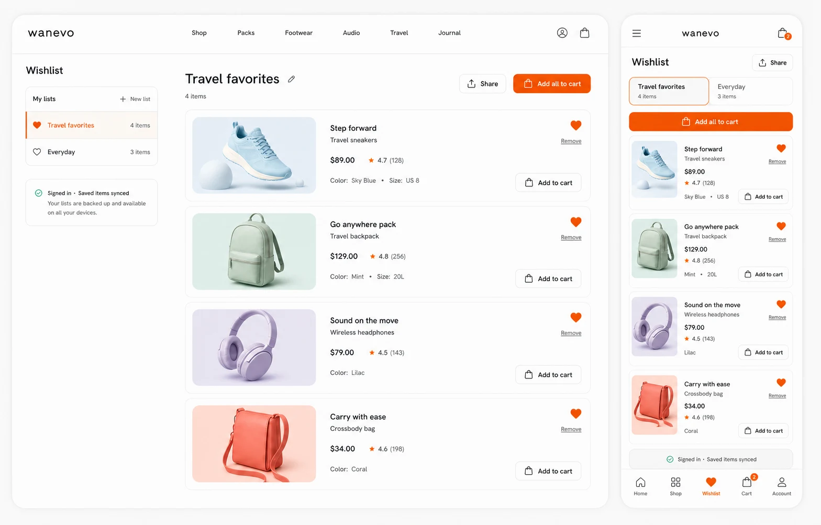The image size is (821, 525).
Task: Go to Home in mobile bottom bar
Action: (x=640, y=486)
